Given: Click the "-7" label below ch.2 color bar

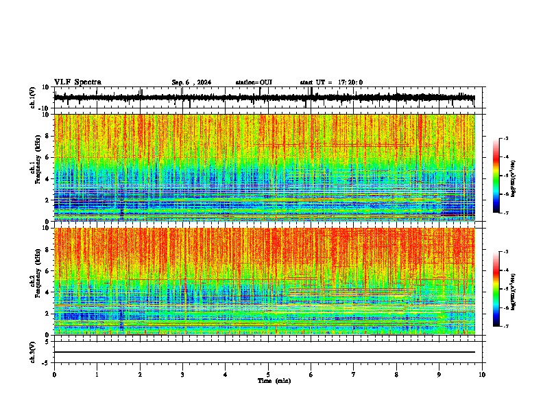Looking at the screenshot, I should click(x=506, y=326).
